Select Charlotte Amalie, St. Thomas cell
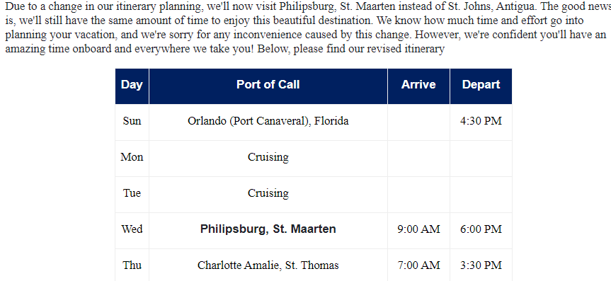This screenshot has width=611, height=281. click(268, 265)
